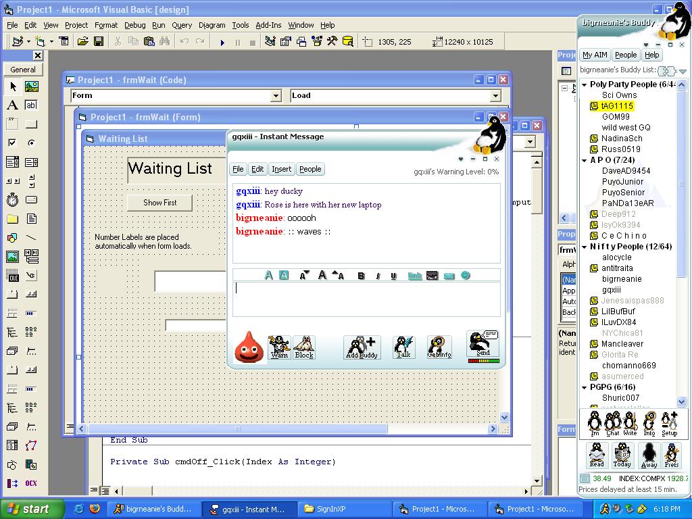The width and height of the screenshot is (692, 519).
Task: Start the program with Run arrow
Action: tap(222, 43)
